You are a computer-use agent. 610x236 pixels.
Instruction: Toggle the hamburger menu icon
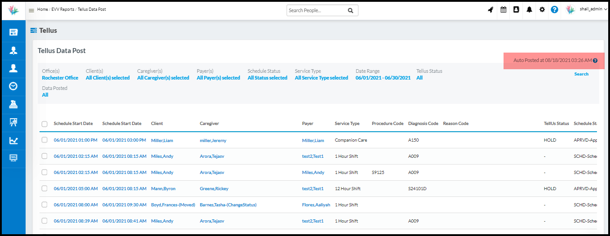click(x=31, y=10)
